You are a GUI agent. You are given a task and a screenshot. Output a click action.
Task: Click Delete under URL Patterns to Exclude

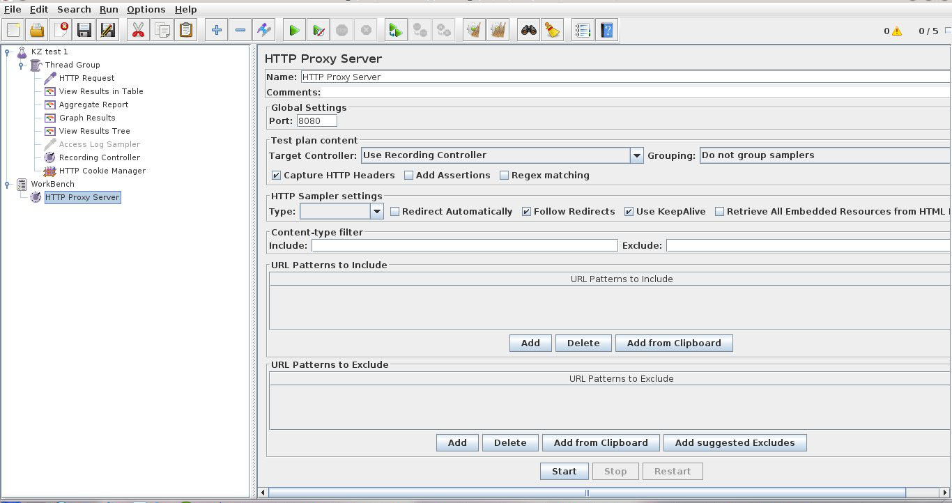(x=510, y=442)
